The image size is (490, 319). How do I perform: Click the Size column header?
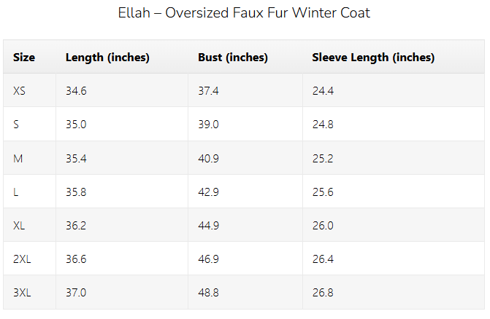coord(23,58)
